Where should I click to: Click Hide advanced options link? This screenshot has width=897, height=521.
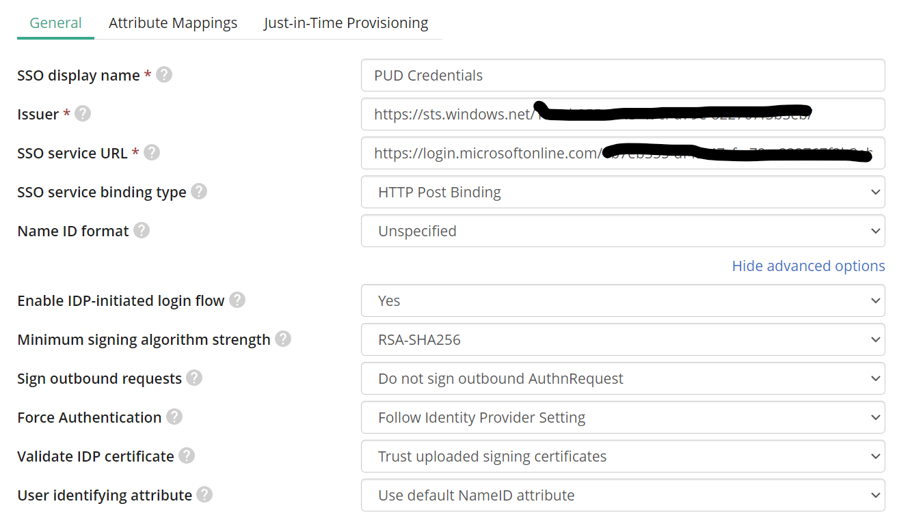coord(808,266)
